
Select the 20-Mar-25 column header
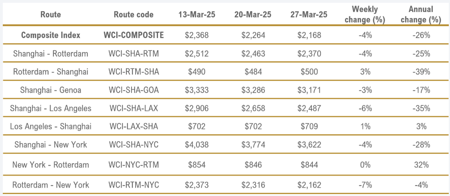tap(253, 14)
